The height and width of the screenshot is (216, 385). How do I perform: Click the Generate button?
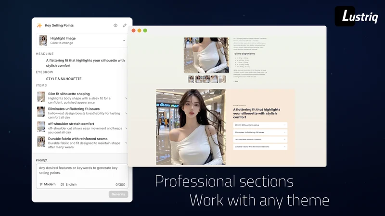coord(118,194)
